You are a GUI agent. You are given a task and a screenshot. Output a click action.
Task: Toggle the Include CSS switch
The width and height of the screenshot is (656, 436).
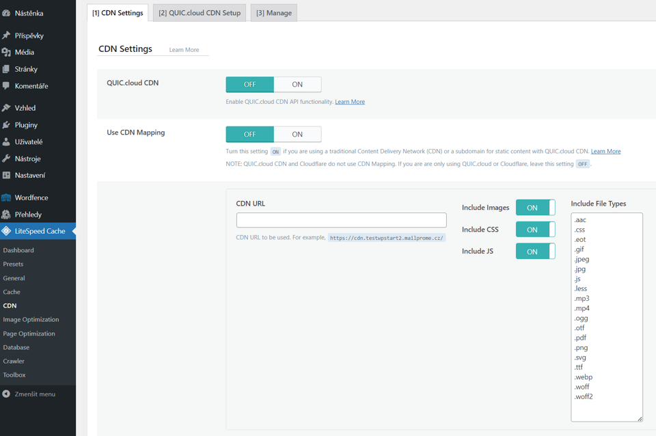tap(535, 230)
